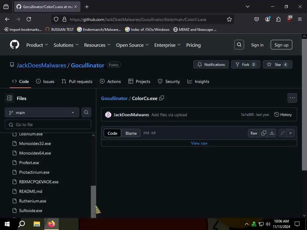Click the tracking protection shield icon
The height and width of the screenshot is (230, 307).
[56, 19]
